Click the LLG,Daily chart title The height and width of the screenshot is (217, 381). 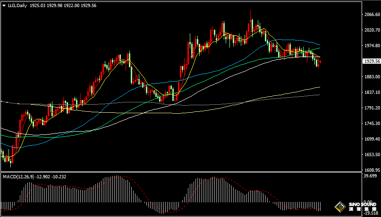(17, 5)
